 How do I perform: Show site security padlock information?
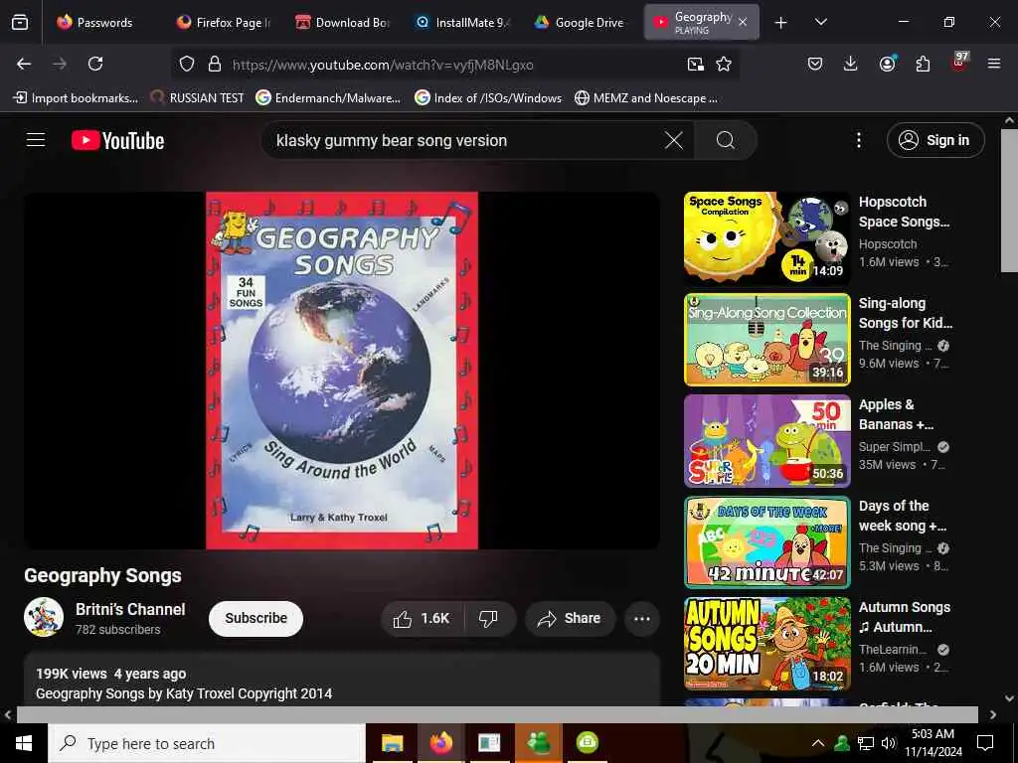coord(215,64)
